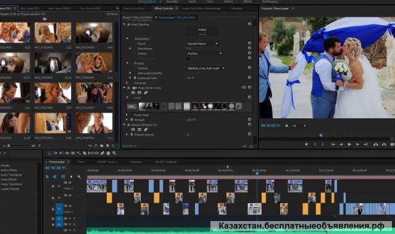Click Edit button in Look row

(131, 107)
